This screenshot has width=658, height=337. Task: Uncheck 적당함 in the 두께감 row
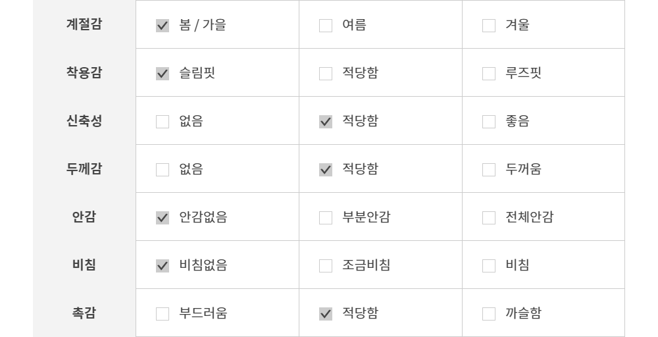coord(326,170)
